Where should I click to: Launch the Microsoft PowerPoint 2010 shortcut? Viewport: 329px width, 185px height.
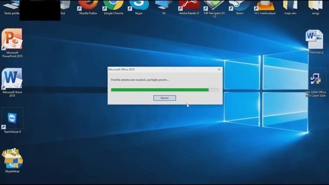(12, 43)
